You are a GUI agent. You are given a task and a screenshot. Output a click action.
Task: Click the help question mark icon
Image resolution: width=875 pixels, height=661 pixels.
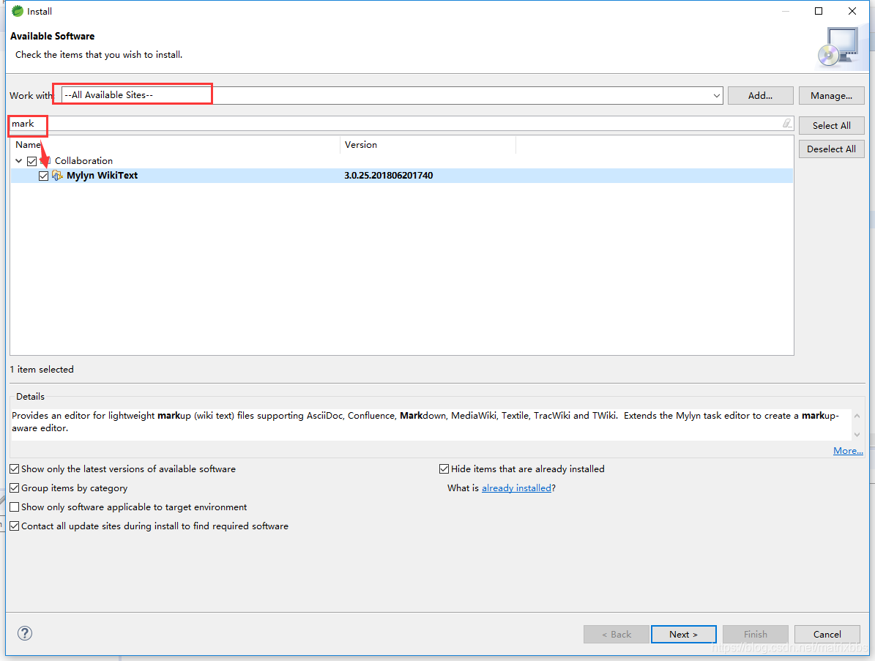25,633
